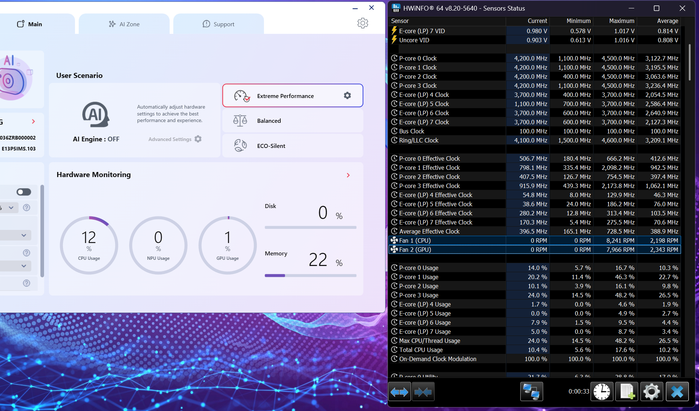Toggle the switch in left panel
Viewport: 699px width, 411px height.
click(x=24, y=192)
